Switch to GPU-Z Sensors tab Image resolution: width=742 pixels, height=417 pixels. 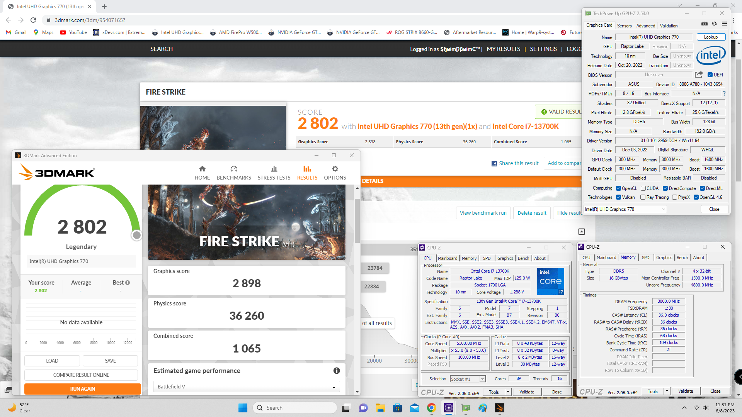point(624,26)
